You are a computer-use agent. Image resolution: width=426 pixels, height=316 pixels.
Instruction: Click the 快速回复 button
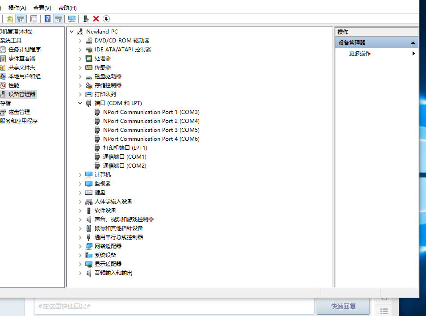[343, 306]
